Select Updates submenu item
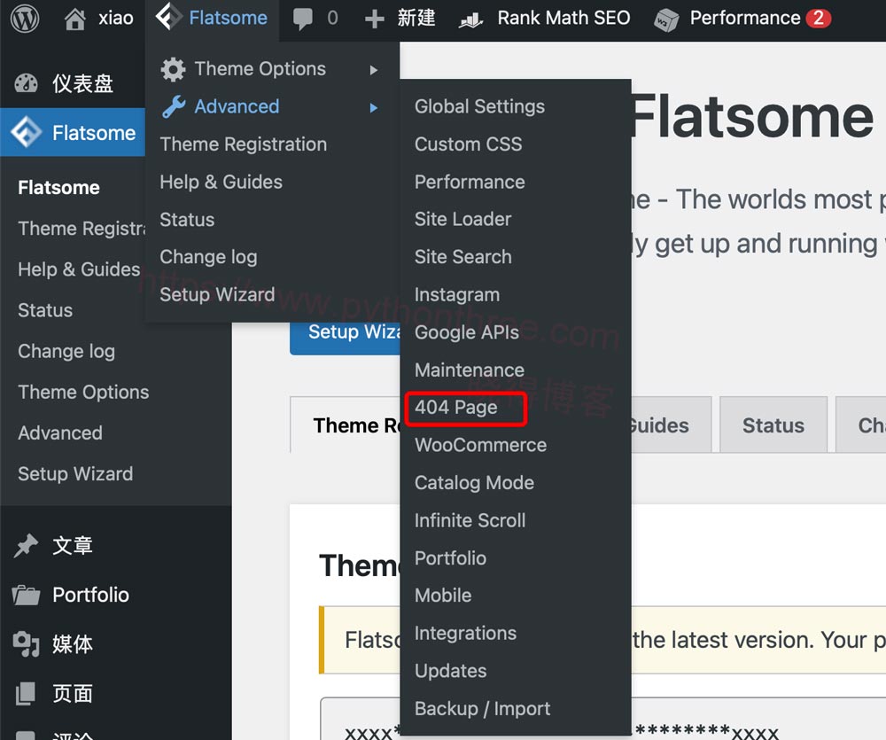 pyautogui.click(x=450, y=671)
